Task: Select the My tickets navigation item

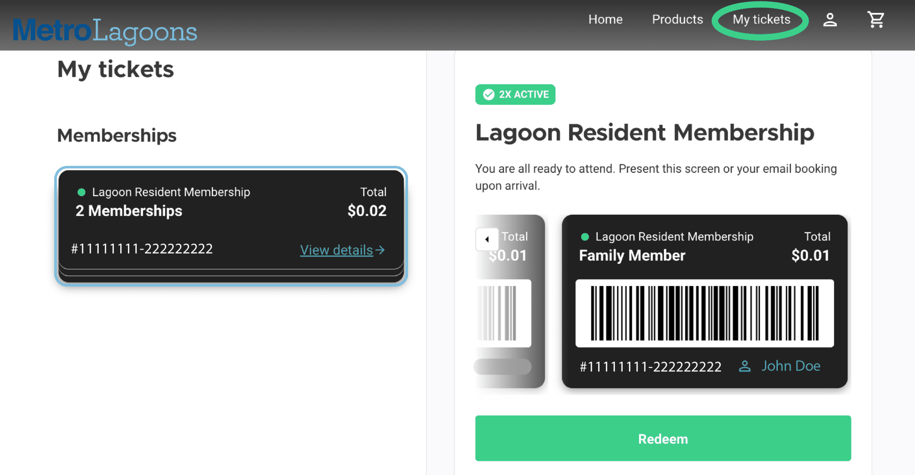Action: coord(760,20)
